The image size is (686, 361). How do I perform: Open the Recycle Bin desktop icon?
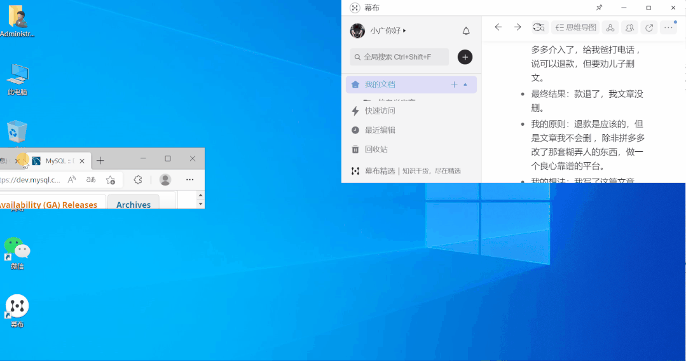pyautogui.click(x=17, y=132)
